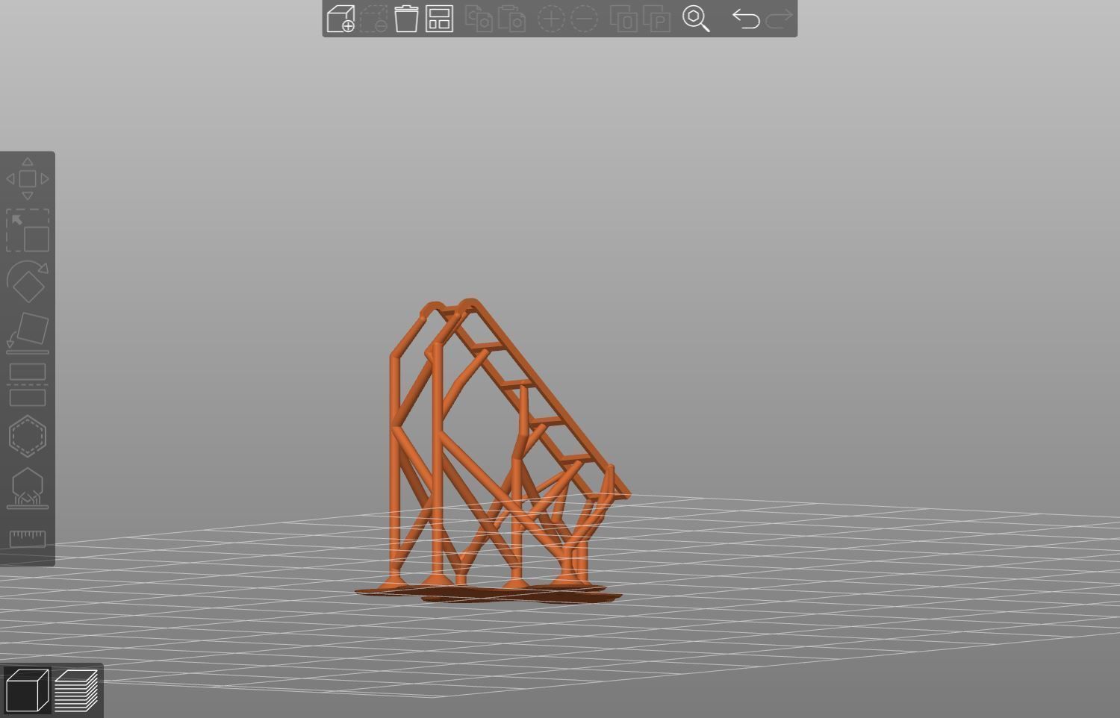Click the Redo arrow

pyautogui.click(x=779, y=19)
